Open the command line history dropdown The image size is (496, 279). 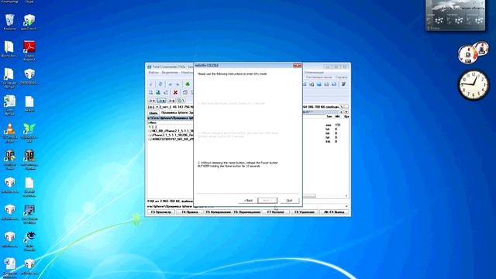346,206
